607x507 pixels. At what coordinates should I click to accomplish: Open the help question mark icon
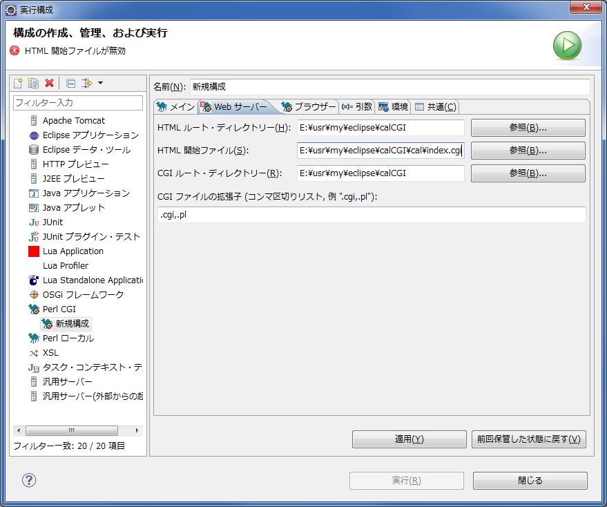[29, 480]
